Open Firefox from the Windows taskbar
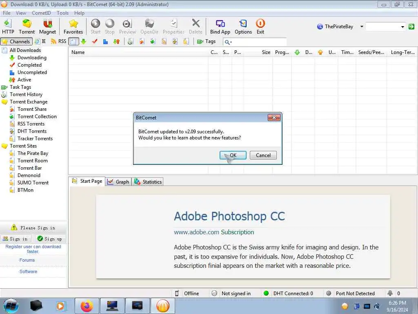This screenshot has height=314, width=418. (x=87, y=306)
